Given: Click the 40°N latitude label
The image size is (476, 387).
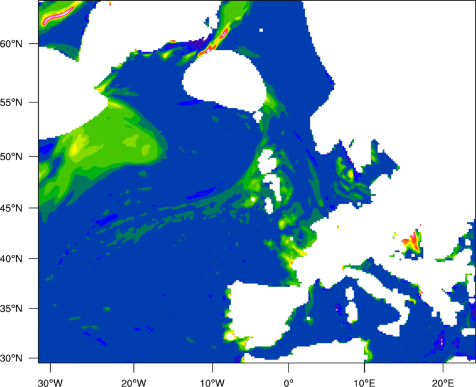Looking at the screenshot, I should click(x=11, y=259).
